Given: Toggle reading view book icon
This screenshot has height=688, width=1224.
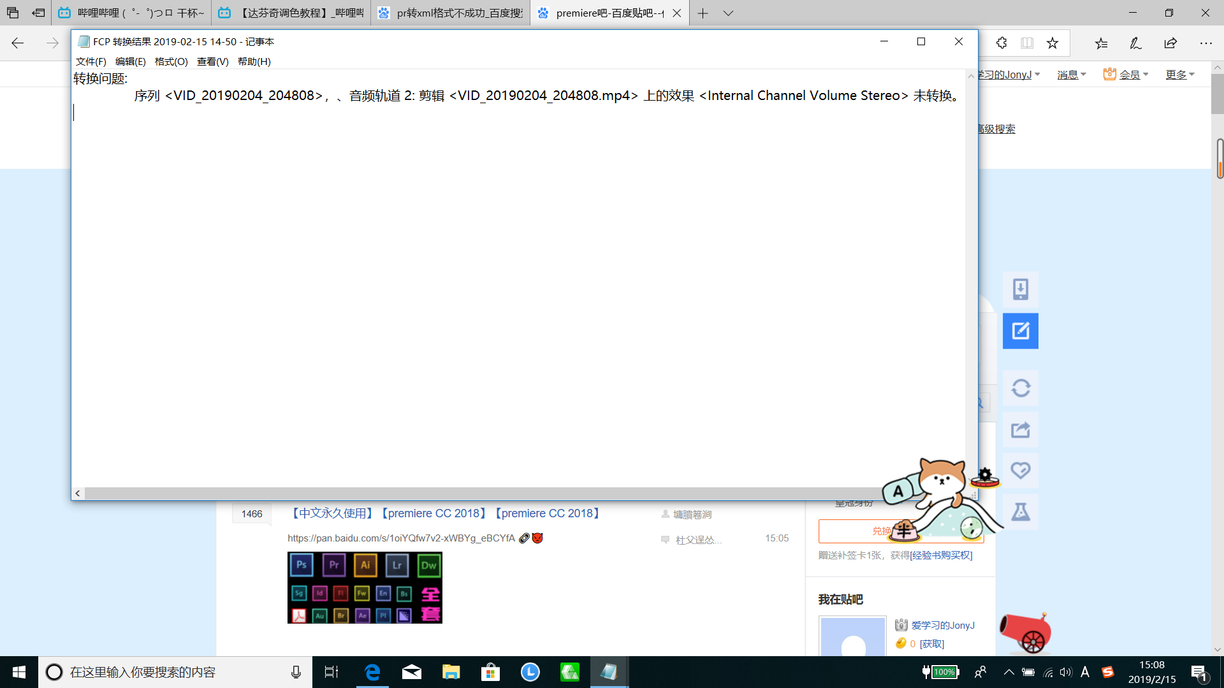Looking at the screenshot, I should (x=1027, y=43).
